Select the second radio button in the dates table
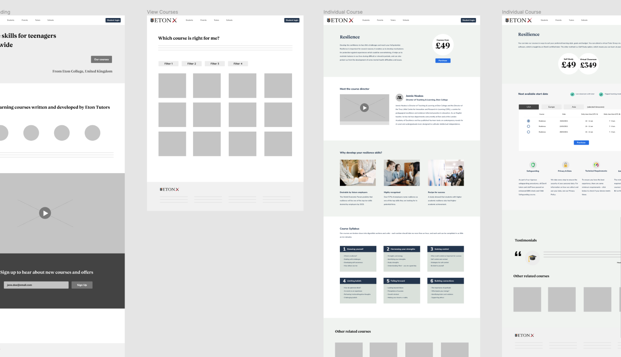The height and width of the screenshot is (357, 621). (528, 126)
